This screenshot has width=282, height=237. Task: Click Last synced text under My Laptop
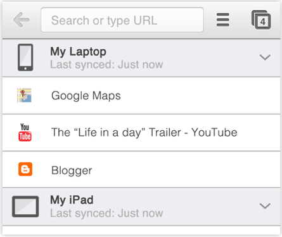click(x=106, y=64)
